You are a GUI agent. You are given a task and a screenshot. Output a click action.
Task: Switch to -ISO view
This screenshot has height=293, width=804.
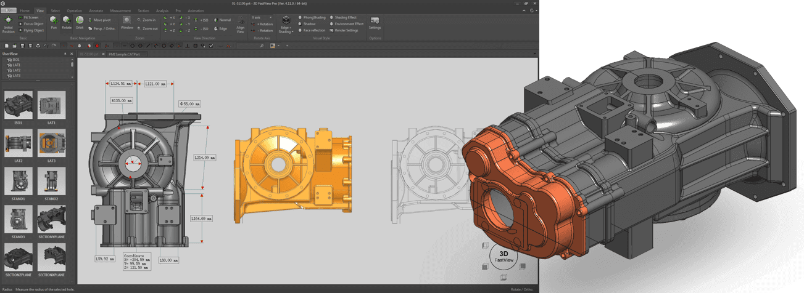[202, 28]
